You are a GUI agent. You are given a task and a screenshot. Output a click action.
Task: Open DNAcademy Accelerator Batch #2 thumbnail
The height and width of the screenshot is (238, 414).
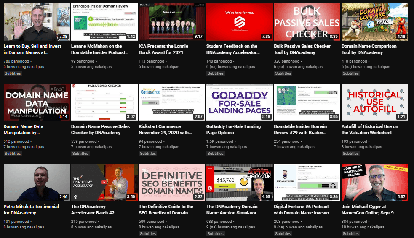coord(104,183)
